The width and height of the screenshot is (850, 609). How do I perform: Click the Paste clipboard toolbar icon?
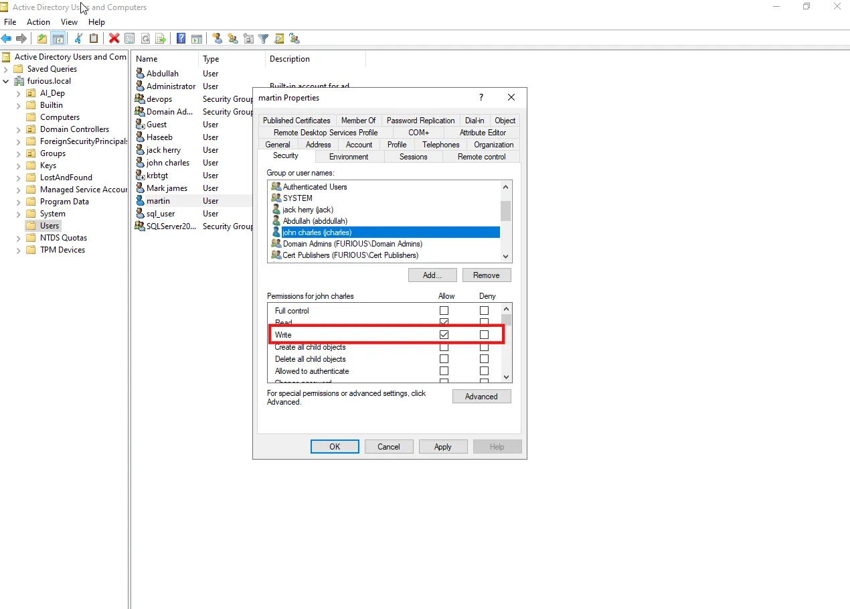click(x=94, y=39)
